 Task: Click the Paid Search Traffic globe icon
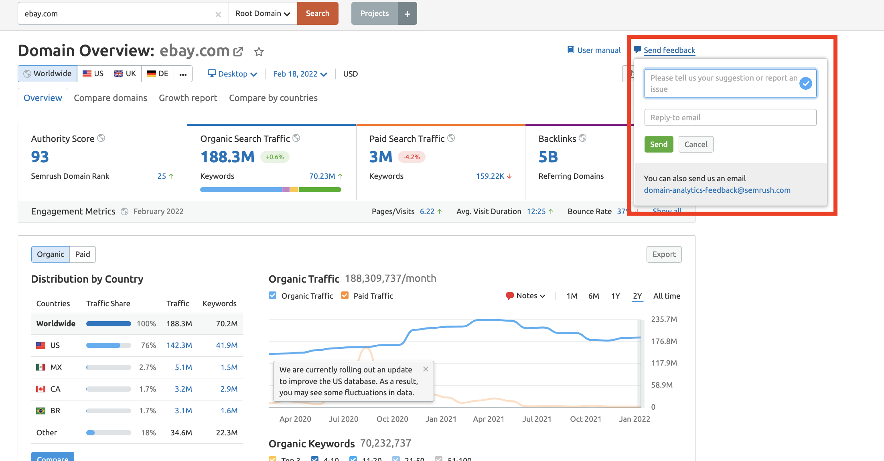[451, 138]
